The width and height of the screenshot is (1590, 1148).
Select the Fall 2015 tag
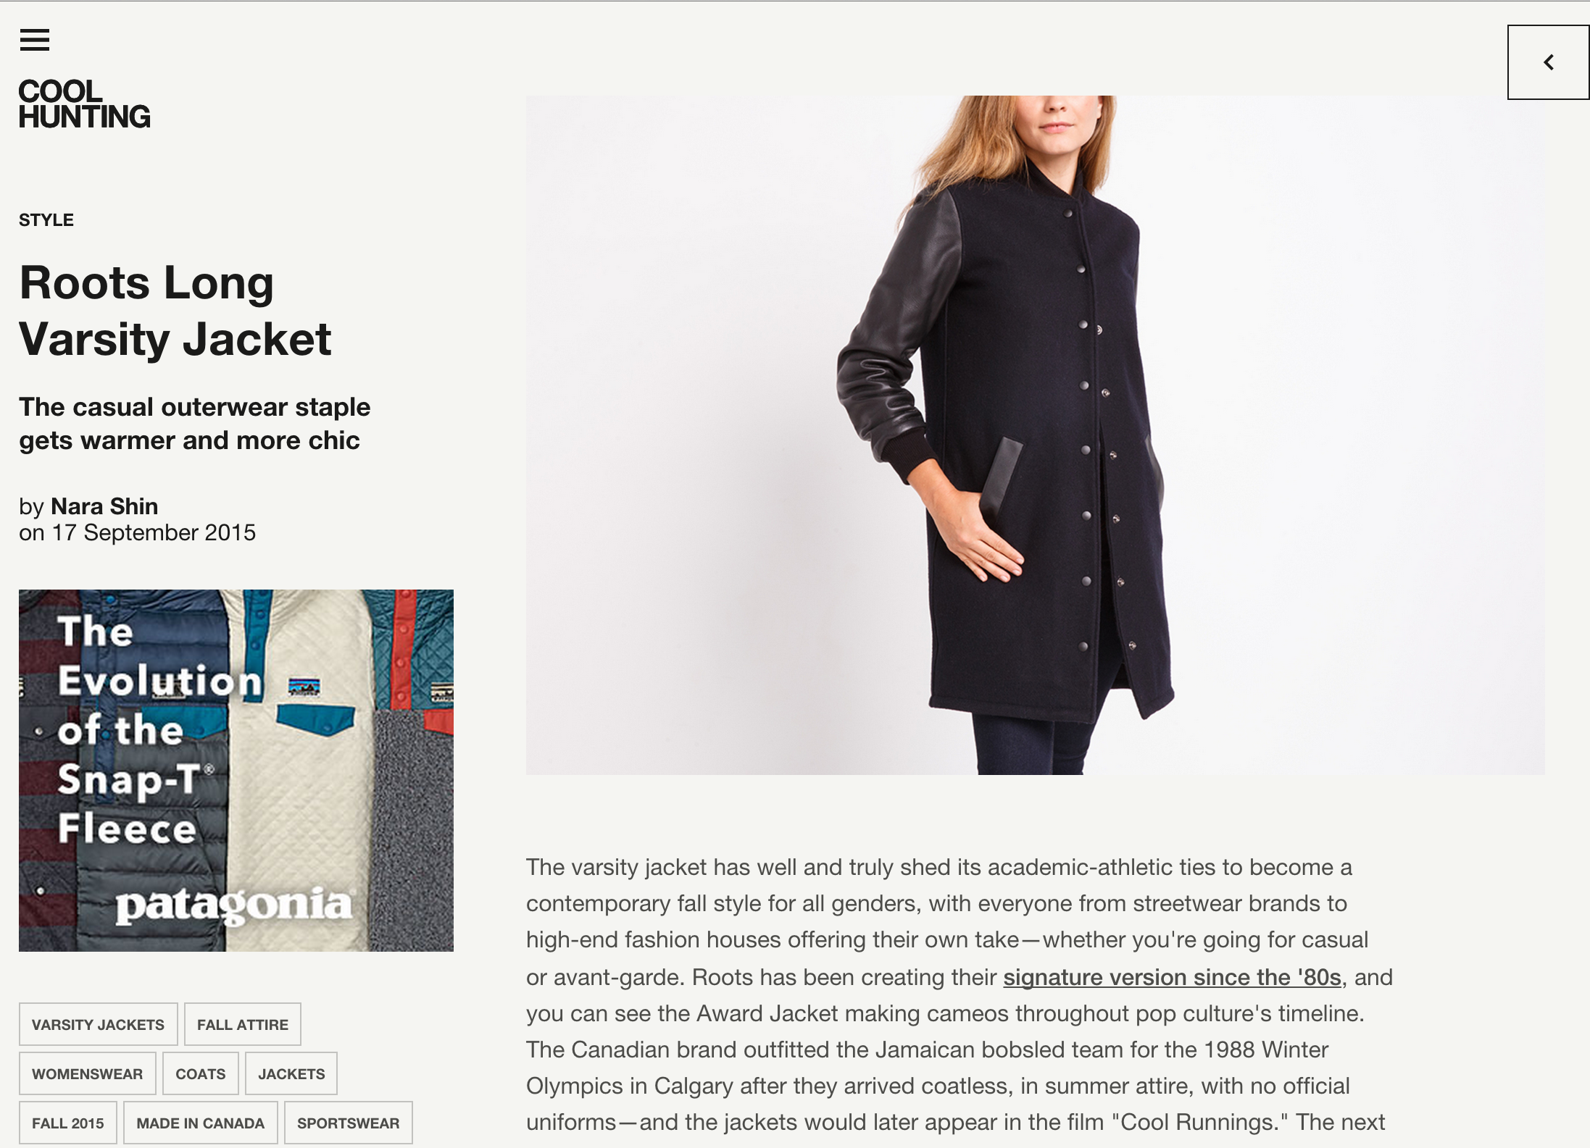point(68,1123)
